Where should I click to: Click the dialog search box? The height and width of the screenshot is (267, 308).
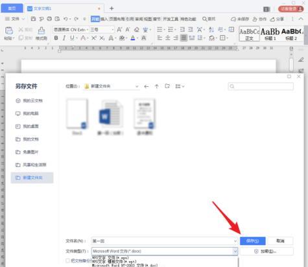(x=261, y=86)
